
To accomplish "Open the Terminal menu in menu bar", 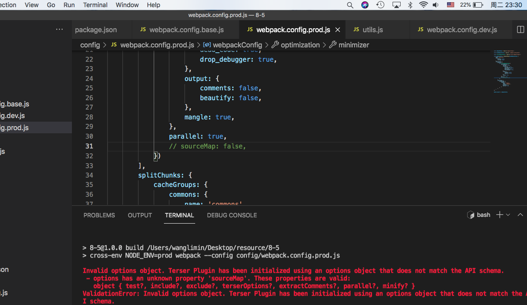I will pos(95,5).
